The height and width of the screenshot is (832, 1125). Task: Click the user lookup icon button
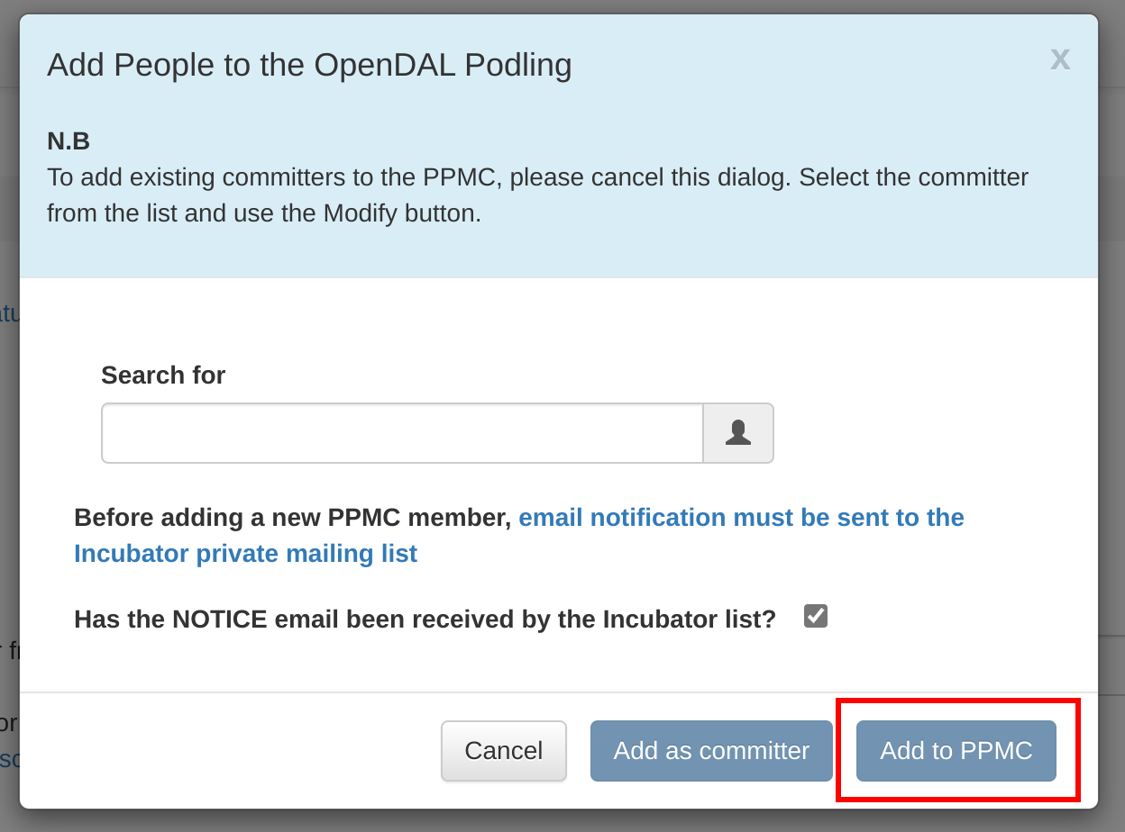coord(738,433)
